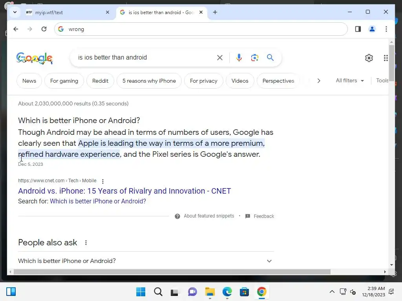
Task: Submit search with the magnifier icon
Action: tap(270, 57)
